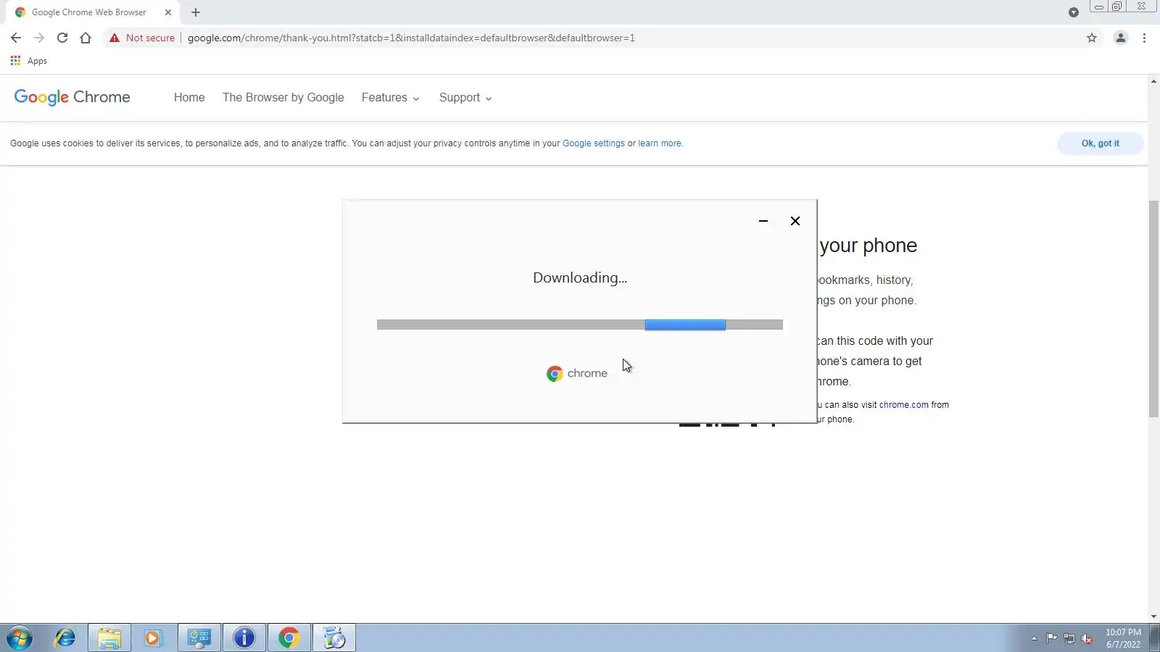
Task: Open the Chrome profile avatar menu
Action: pyautogui.click(x=1120, y=38)
